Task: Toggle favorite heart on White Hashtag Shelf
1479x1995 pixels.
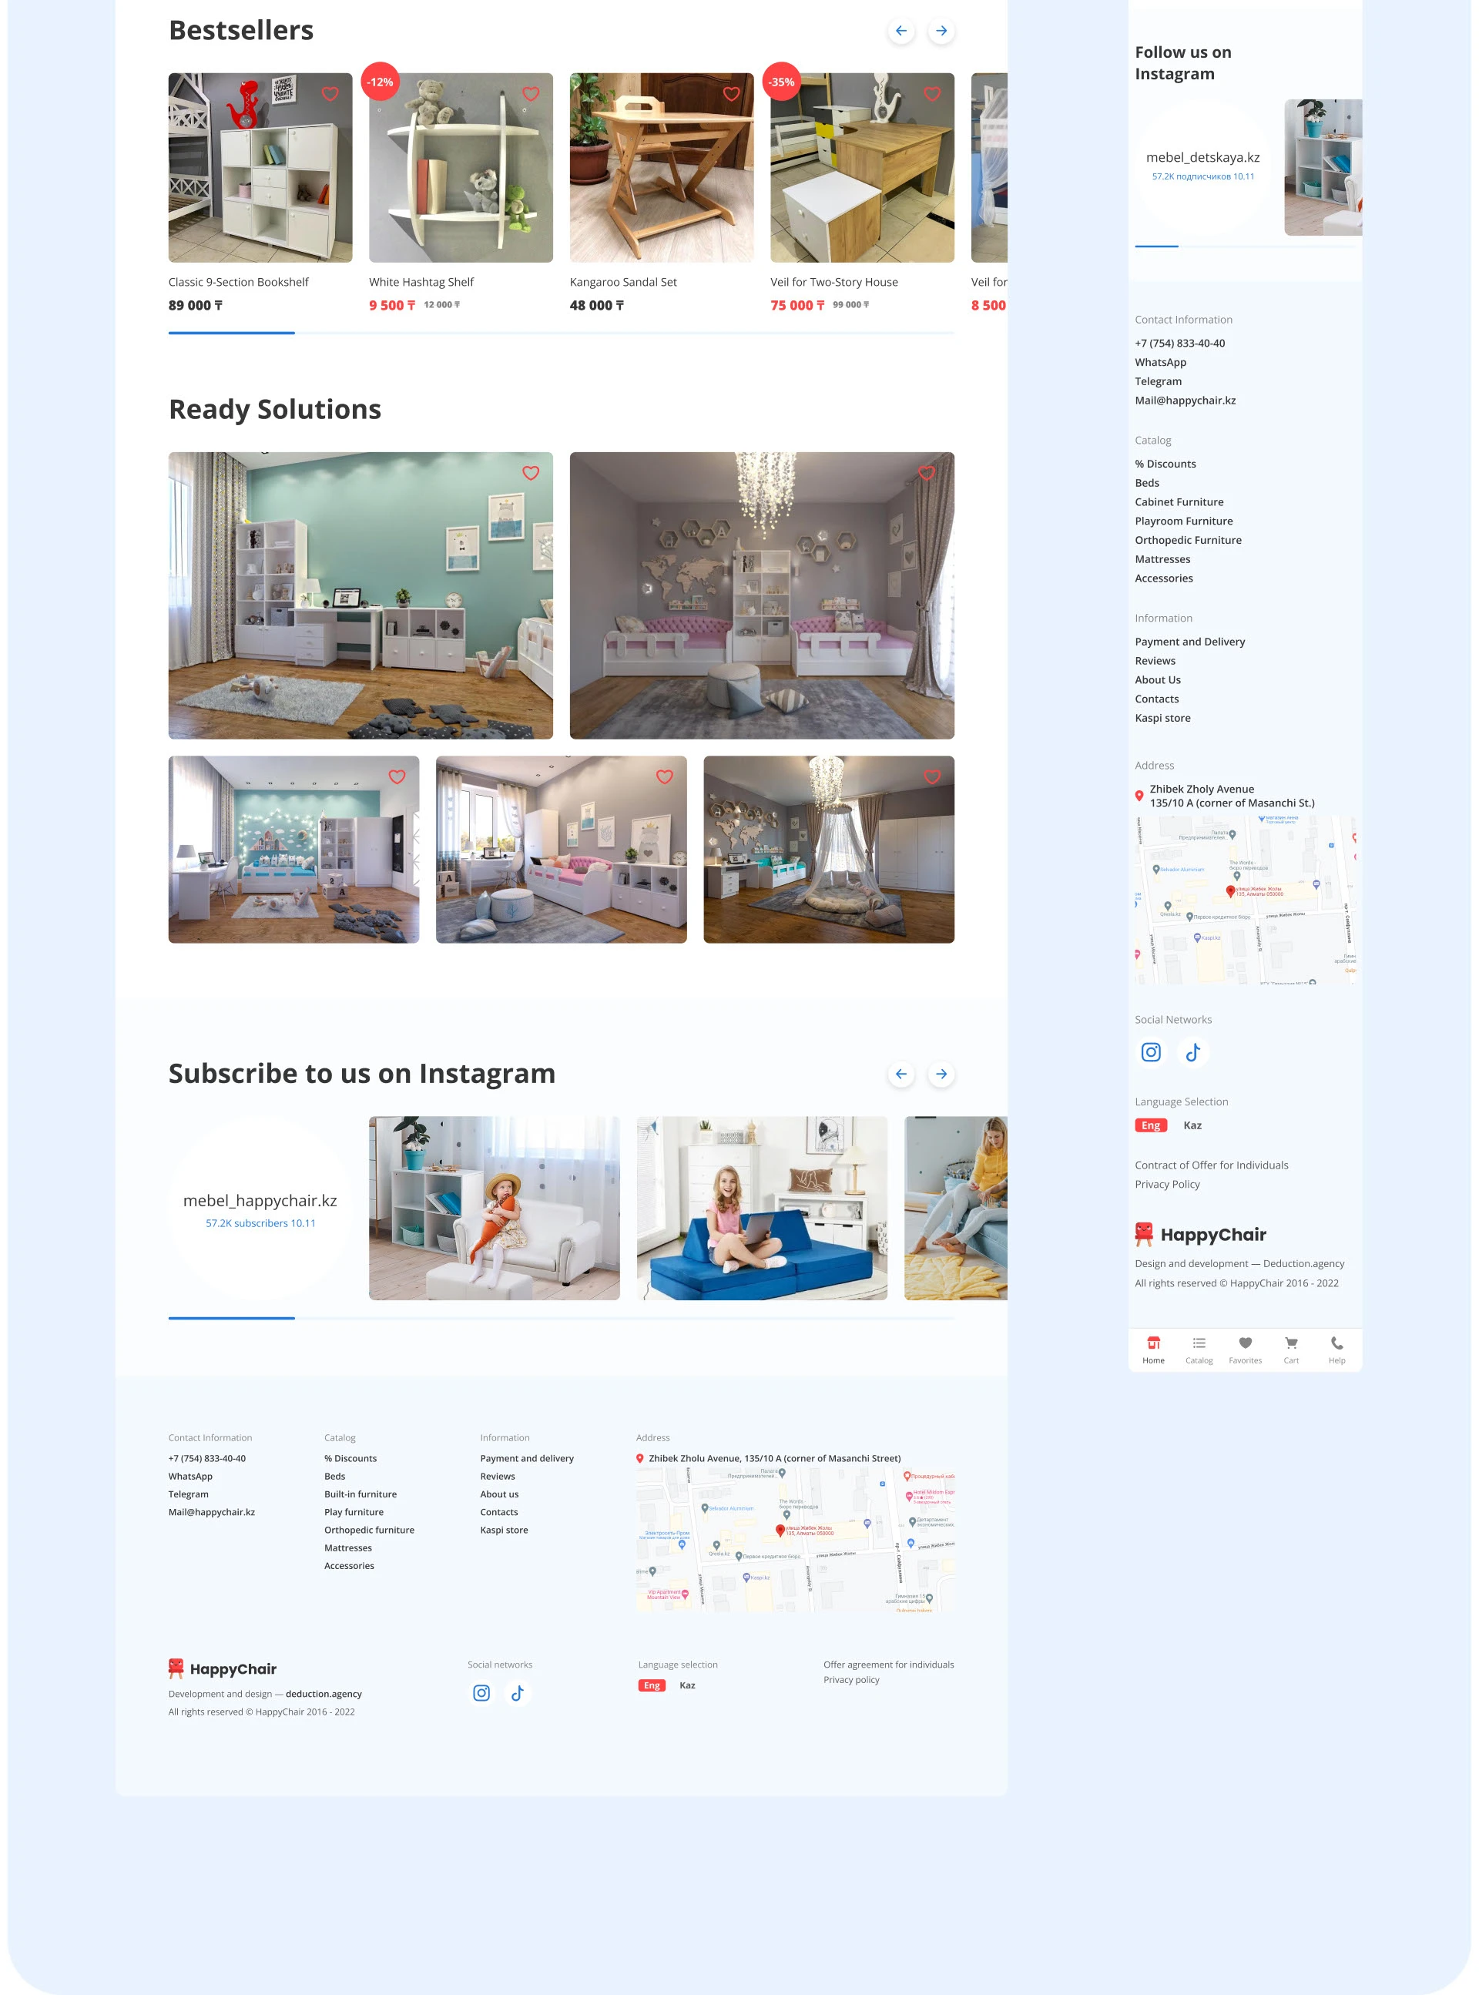Action: tap(531, 94)
